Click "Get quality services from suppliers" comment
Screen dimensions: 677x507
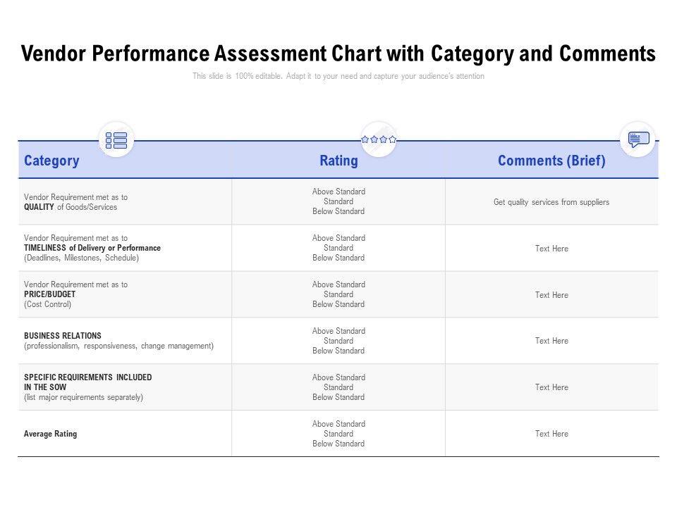551,202
